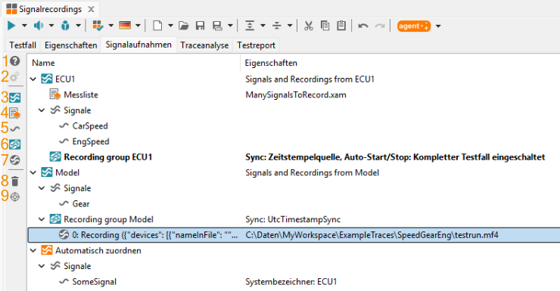Click the trash delete sidebar icon
Screen dimensions: 560x291
[x=14, y=181]
